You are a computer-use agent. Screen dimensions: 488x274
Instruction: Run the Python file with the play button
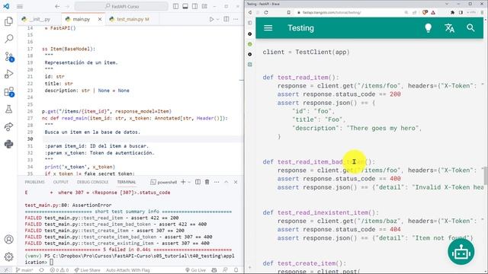(211, 19)
